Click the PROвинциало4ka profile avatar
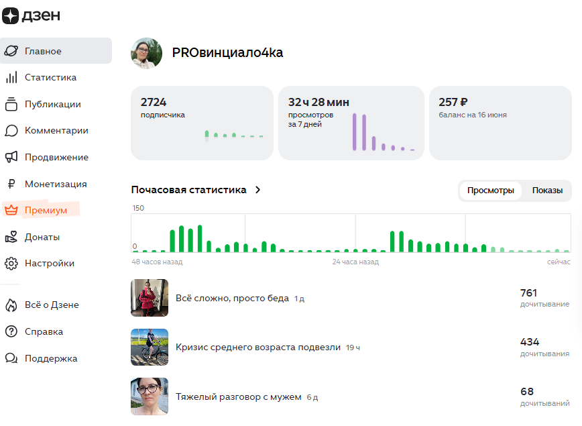 pyautogui.click(x=147, y=53)
